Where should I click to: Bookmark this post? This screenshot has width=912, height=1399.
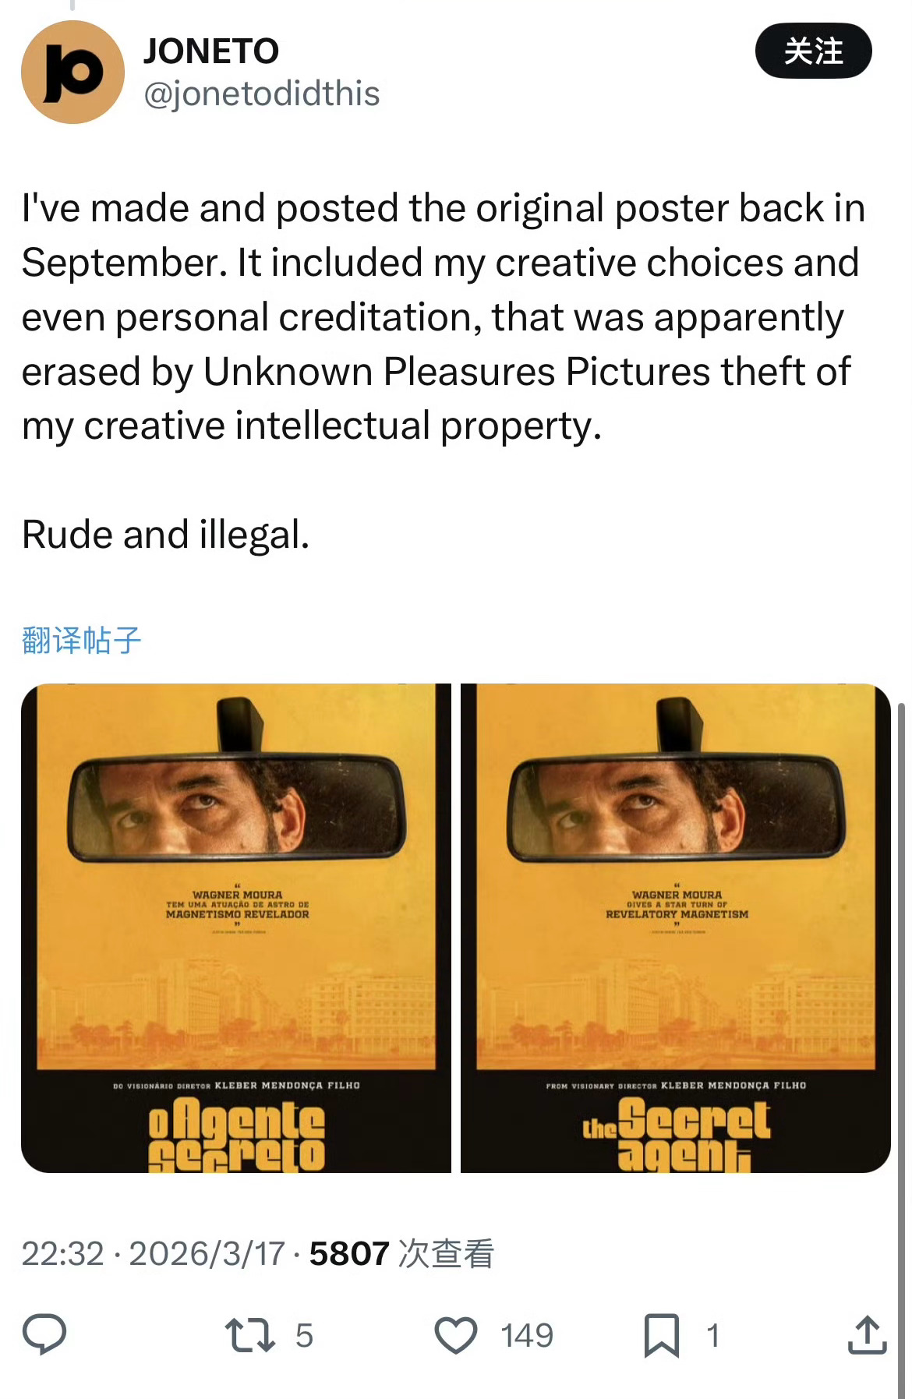pyautogui.click(x=661, y=1335)
